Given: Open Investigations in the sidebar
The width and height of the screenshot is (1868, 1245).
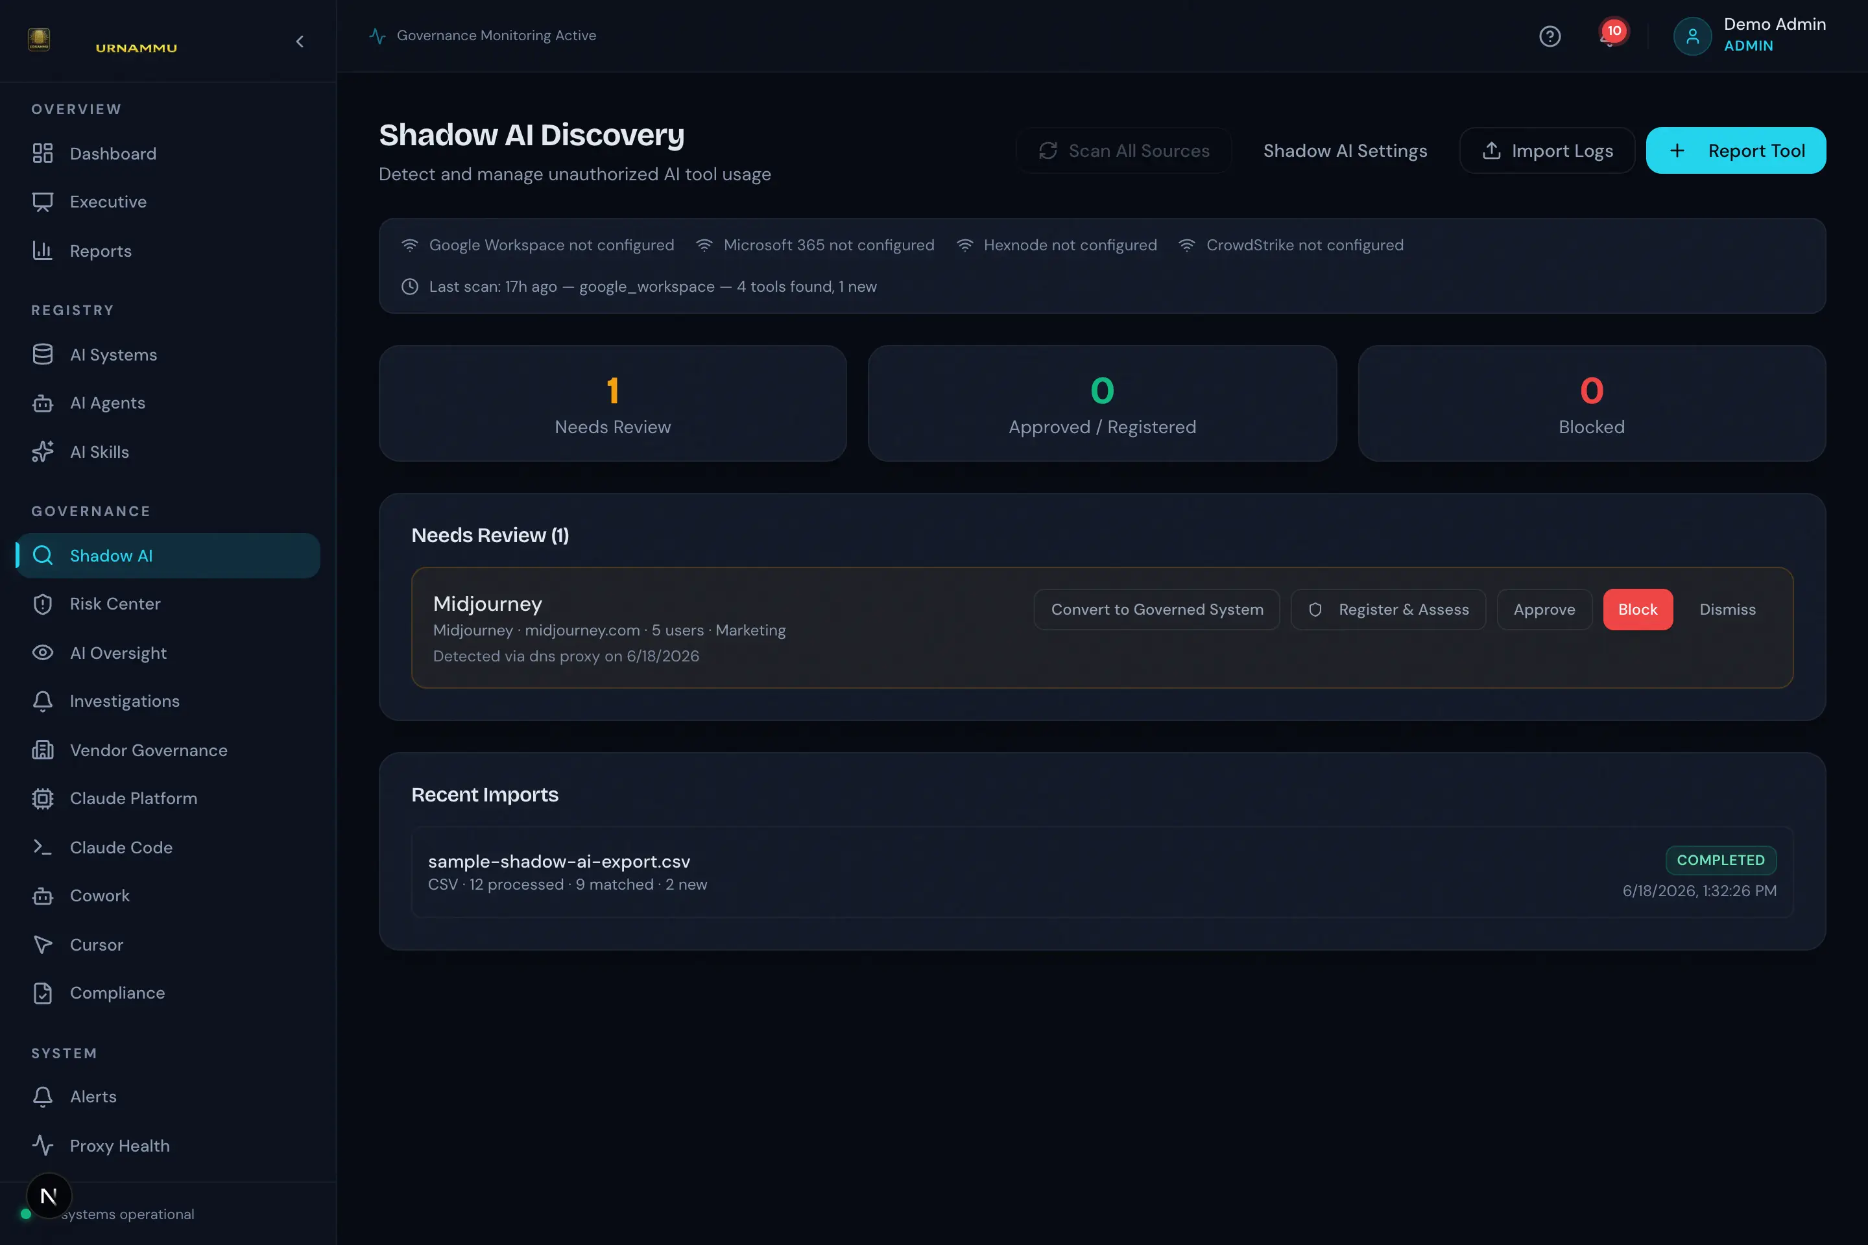Looking at the screenshot, I should (167, 701).
